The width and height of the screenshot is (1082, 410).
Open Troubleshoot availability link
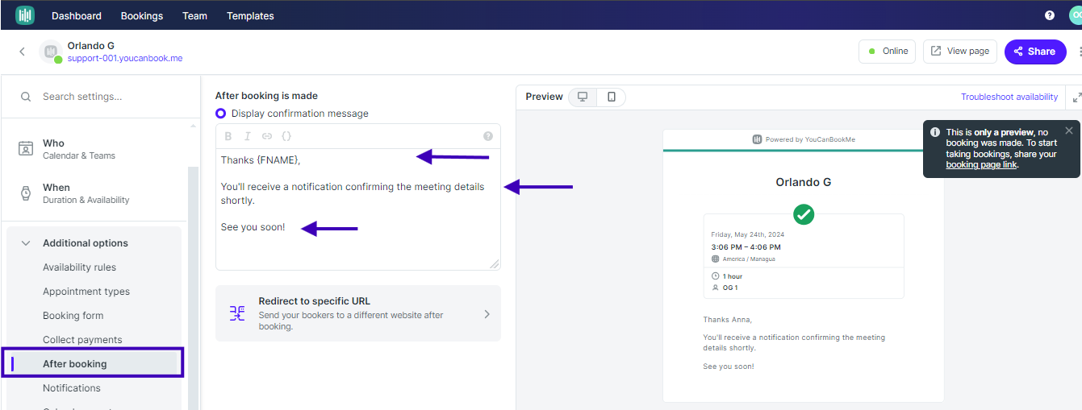click(x=1009, y=97)
